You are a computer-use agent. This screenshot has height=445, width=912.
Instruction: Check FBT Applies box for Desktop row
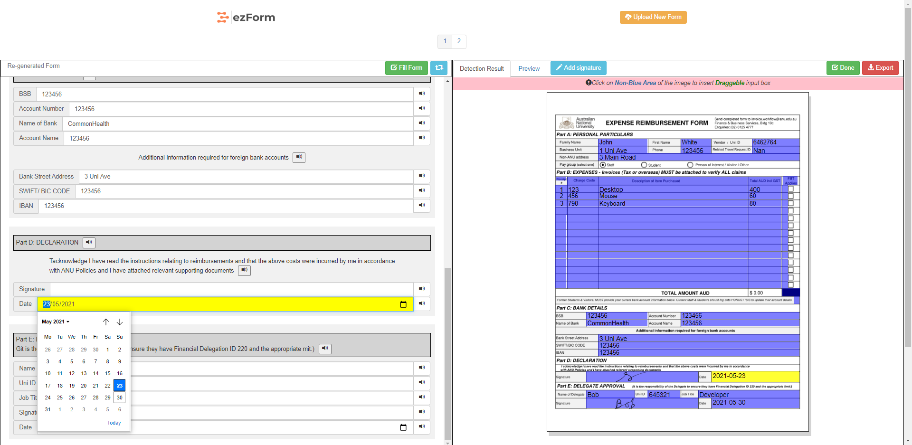coord(791,189)
